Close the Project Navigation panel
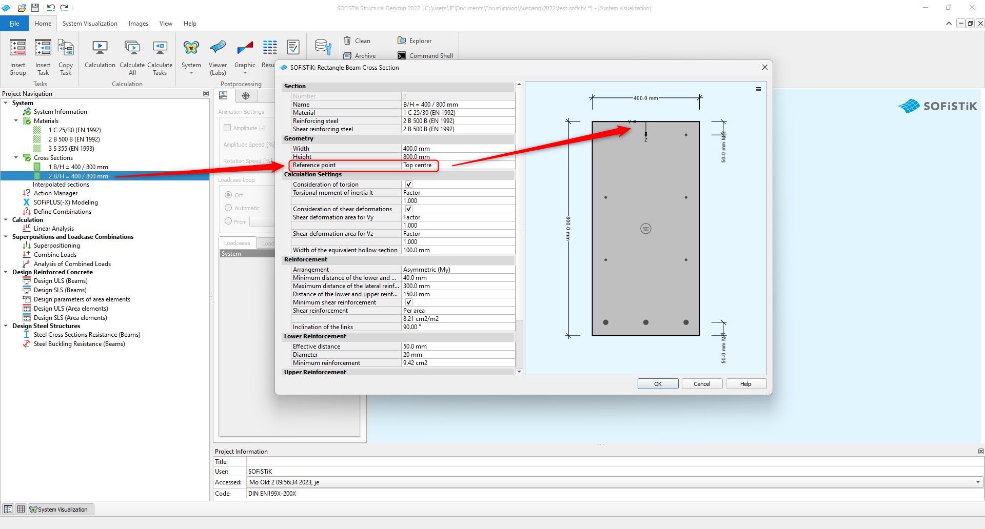The height and width of the screenshot is (529, 985). [x=206, y=94]
